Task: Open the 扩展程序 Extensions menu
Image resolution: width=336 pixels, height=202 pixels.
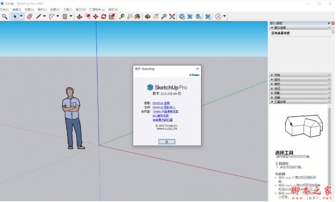Action: pyautogui.click(x=97, y=10)
